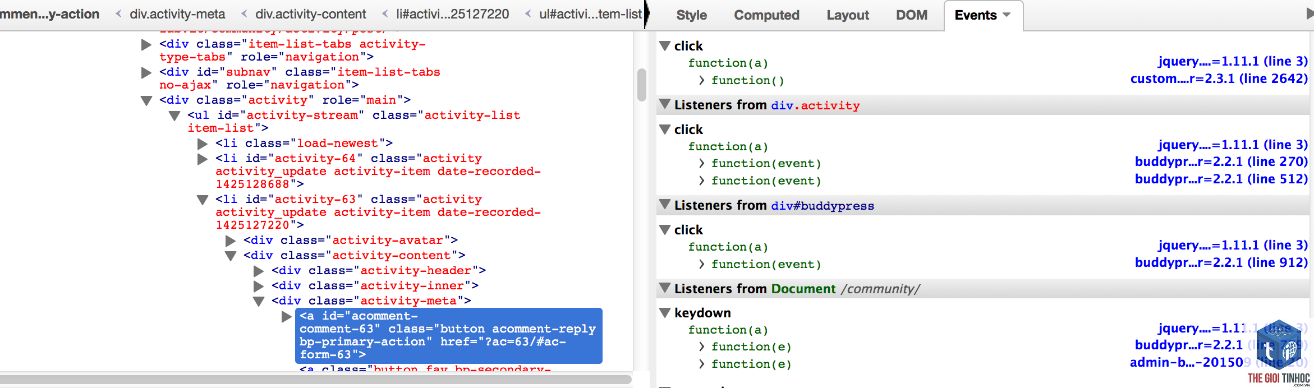Image resolution: width=1314 pixels, height=388 pixels.
Task: Expand function() under first click listener
Action: (702, 80)
